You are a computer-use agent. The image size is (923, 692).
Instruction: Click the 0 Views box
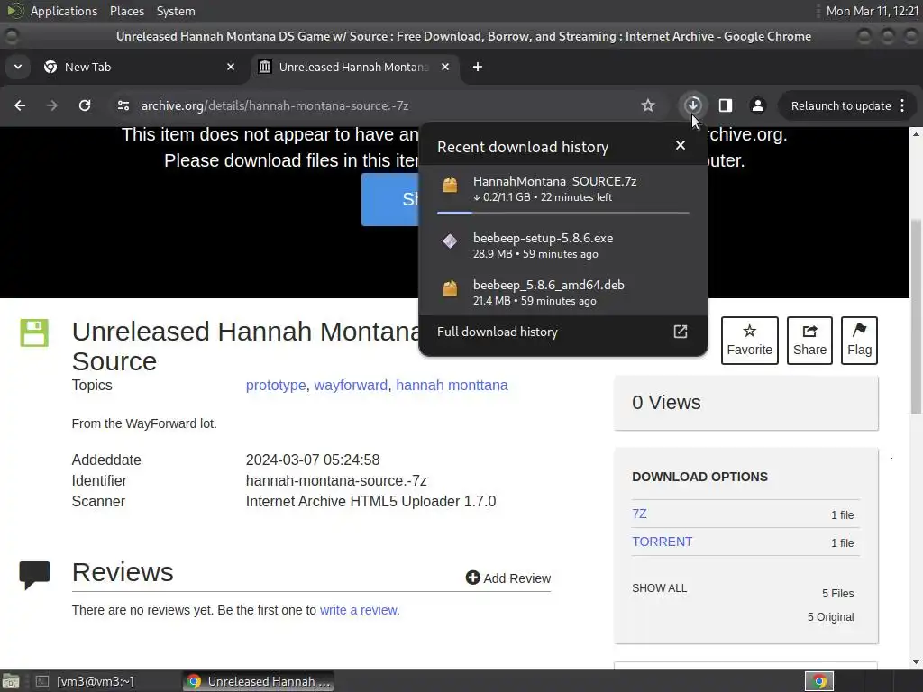point(745,403)
